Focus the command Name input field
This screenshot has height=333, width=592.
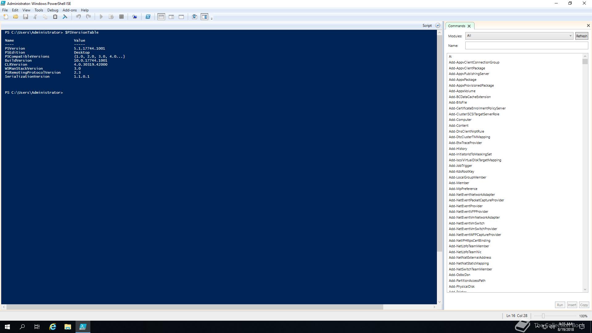tap(526, 46)
